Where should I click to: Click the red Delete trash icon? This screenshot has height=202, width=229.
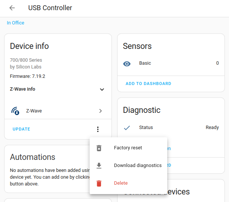99,183
